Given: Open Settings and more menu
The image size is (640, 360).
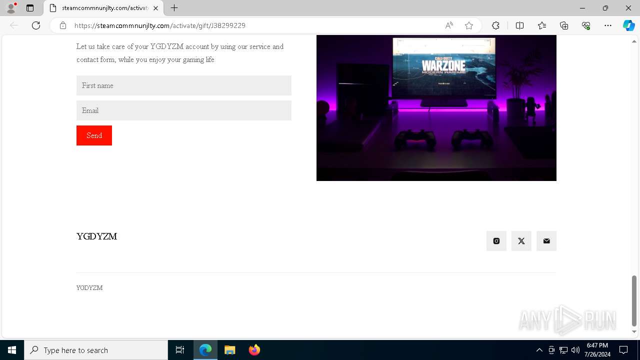Looking at the screenshot, I should 608,25.
